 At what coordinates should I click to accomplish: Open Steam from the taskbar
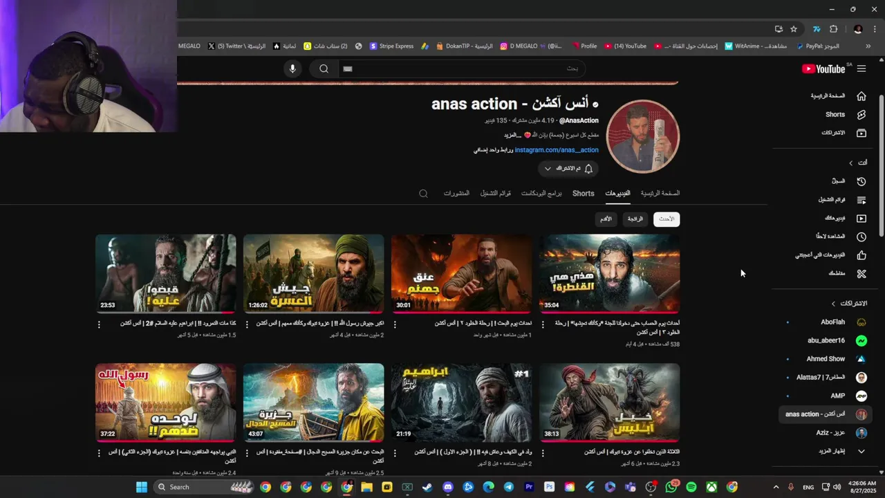click(427, 487)
